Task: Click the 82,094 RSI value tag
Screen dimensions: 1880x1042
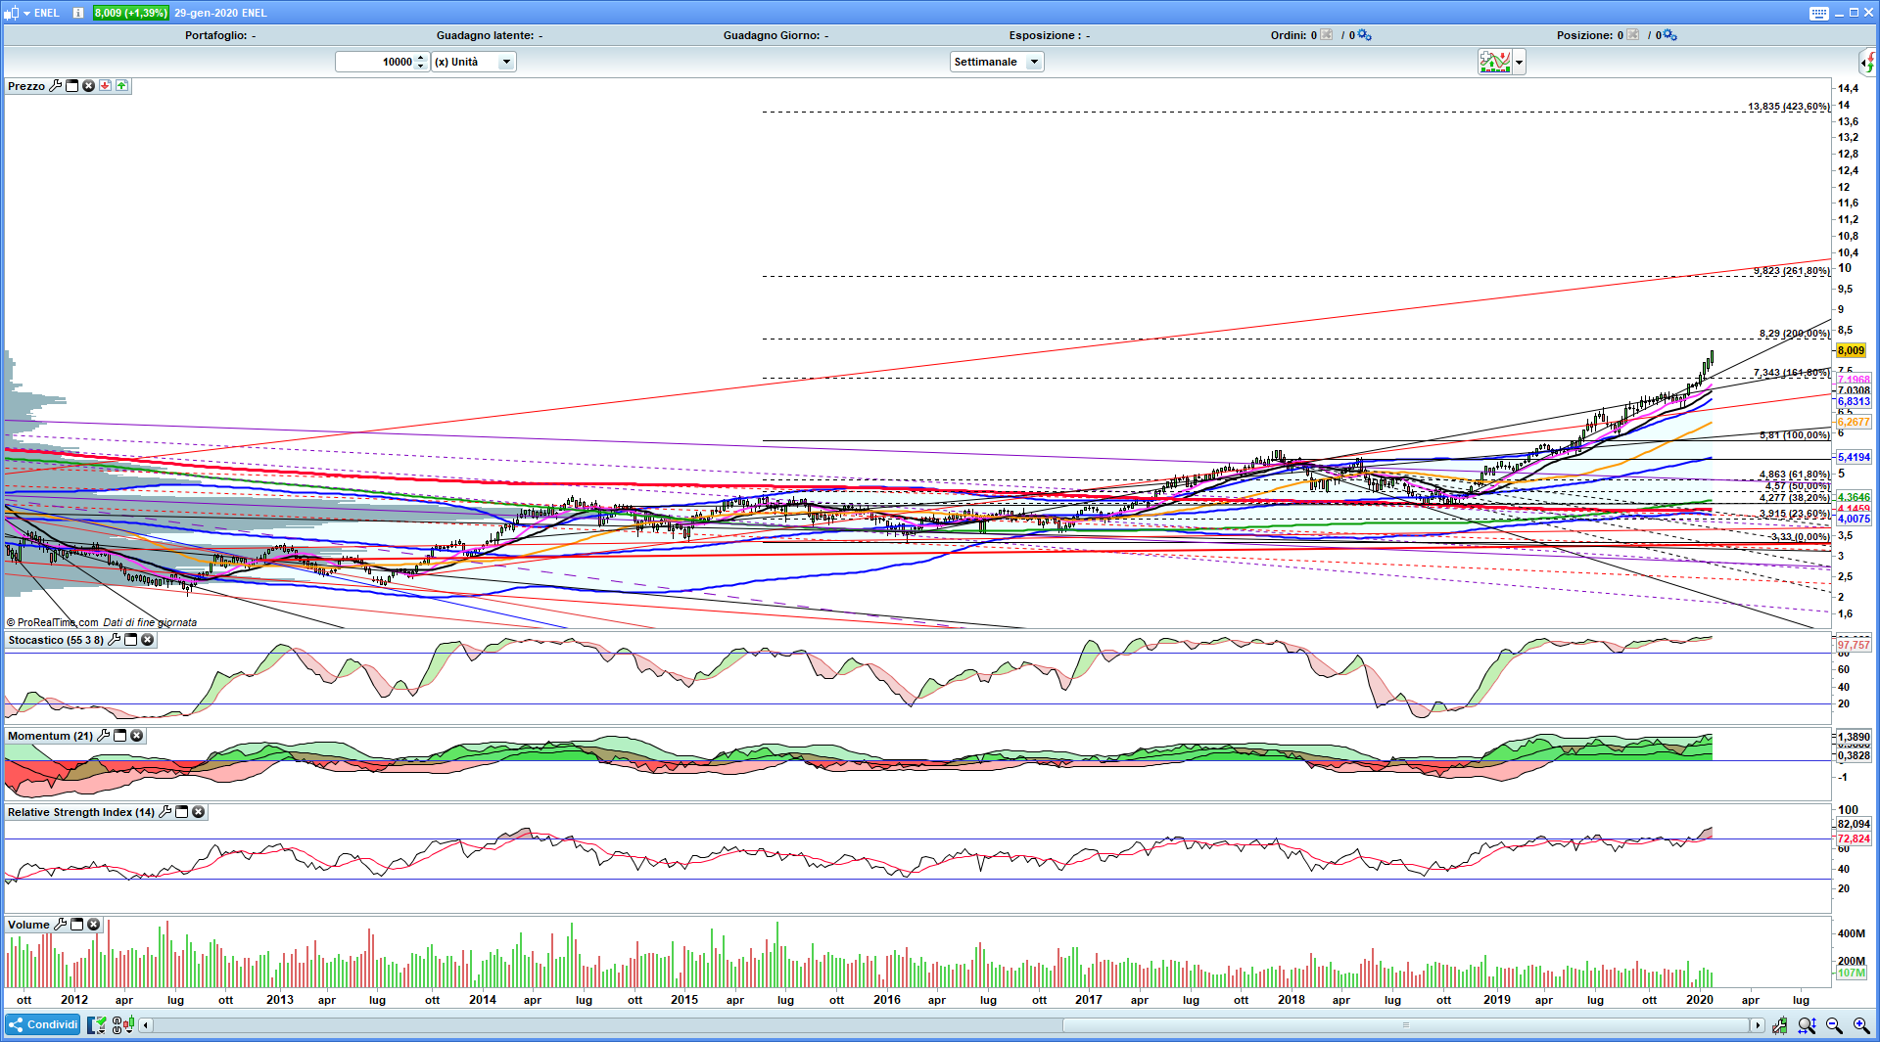Action: (x=1853, y=824)
